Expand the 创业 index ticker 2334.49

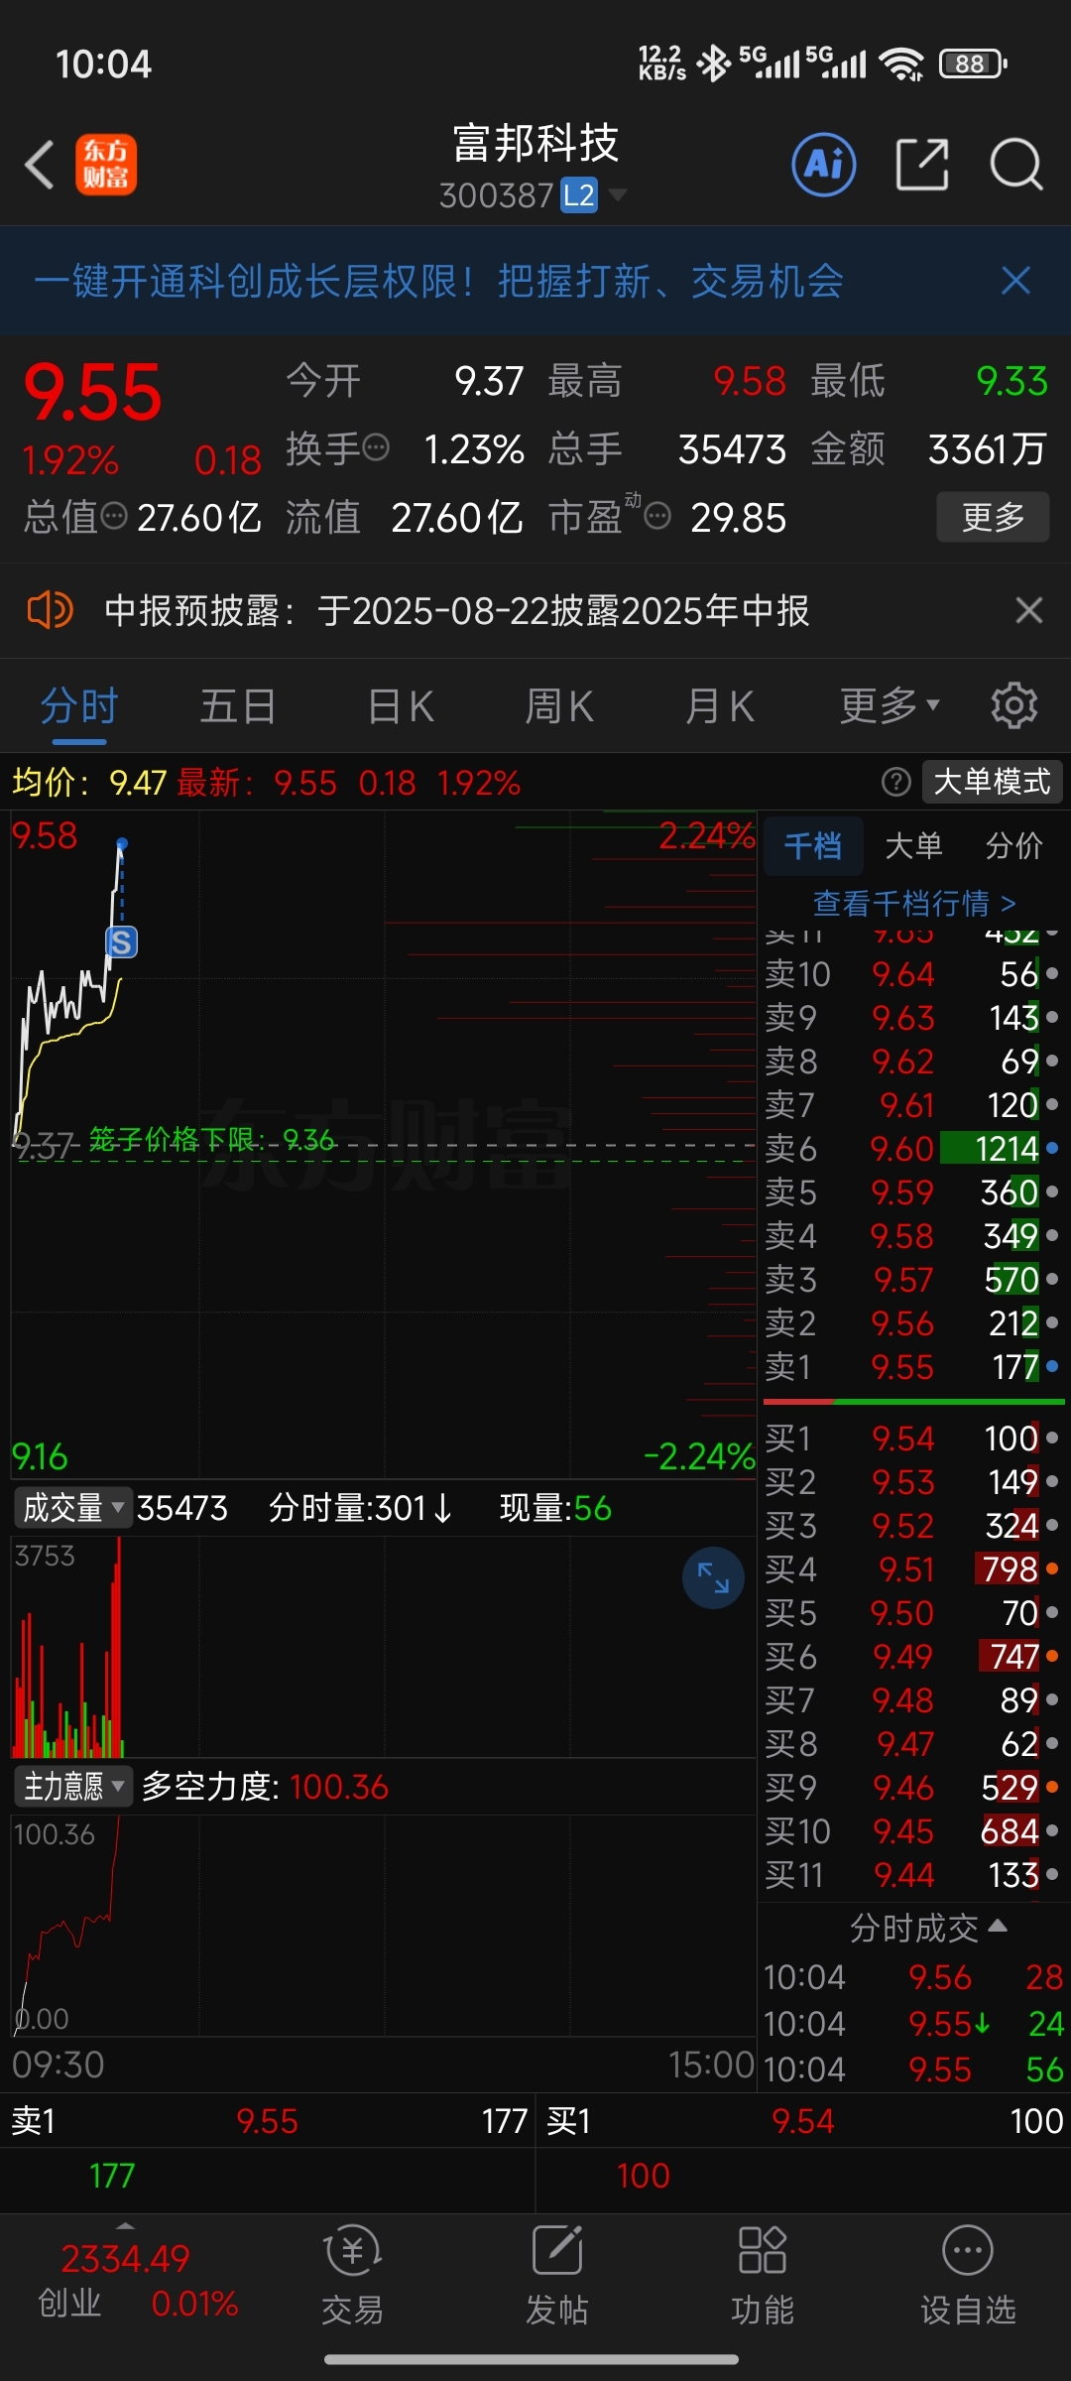pyautogui.click(x=125, y=2278)
